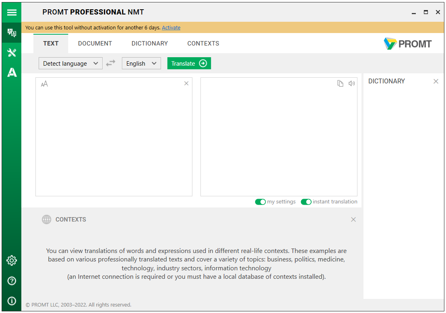Screen dimensions: 446x313
Task: Open the tools (wrench and screwdriver) sidebar icon
Action: (12, 53)
